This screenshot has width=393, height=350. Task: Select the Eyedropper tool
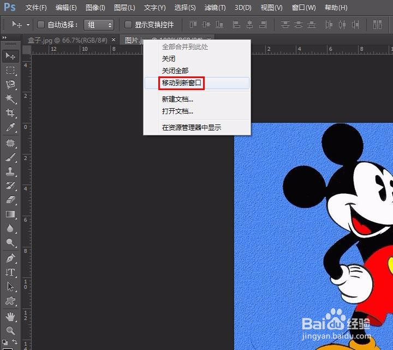tap(10, 127)
